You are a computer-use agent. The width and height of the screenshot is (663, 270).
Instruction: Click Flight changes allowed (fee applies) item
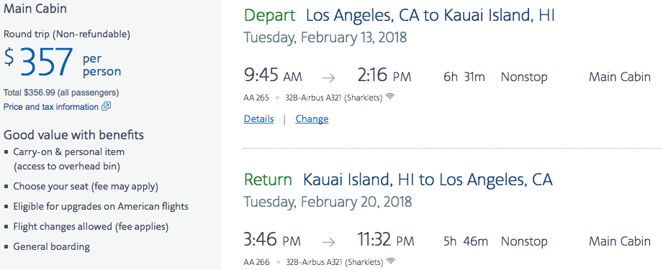pyautogui.click(x=91, y=226)
